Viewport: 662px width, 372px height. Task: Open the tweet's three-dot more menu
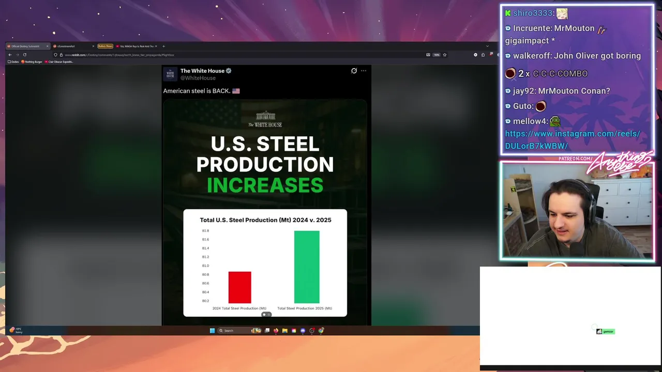click(x=364, y=71)
